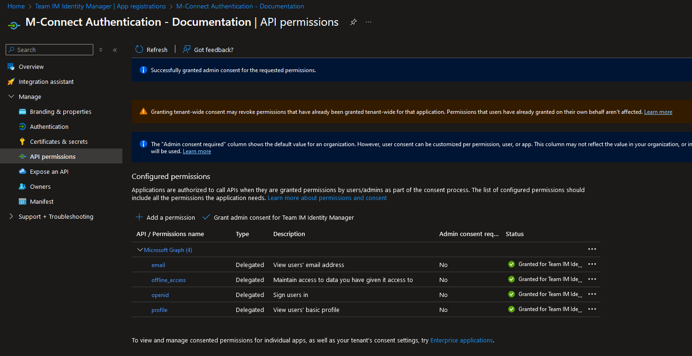692x356 pixels.
Task: Click the granted status checkmark for openid
Action: tap(511, 294)
